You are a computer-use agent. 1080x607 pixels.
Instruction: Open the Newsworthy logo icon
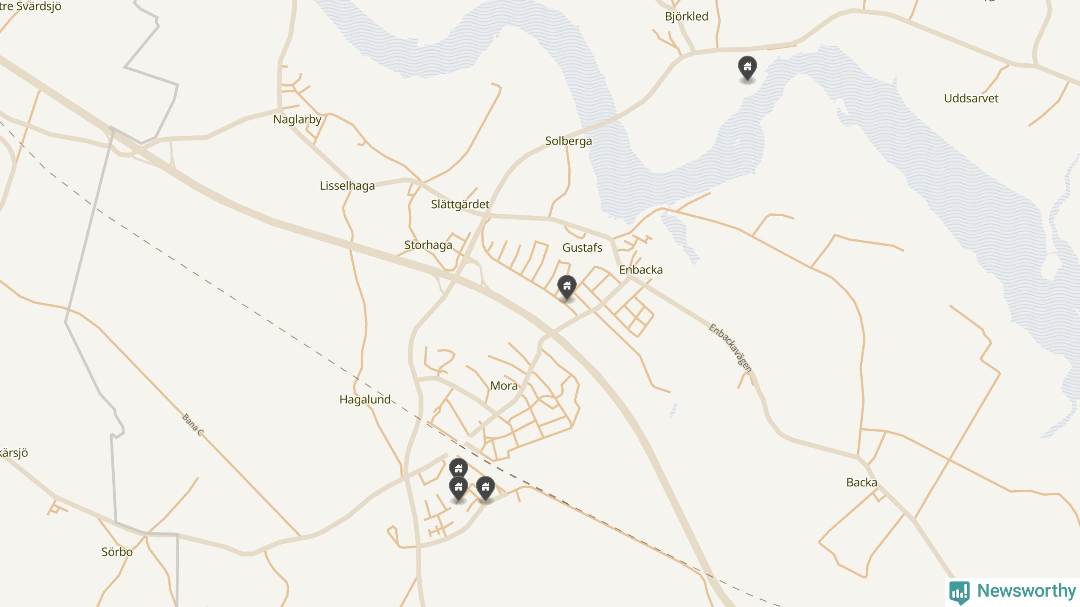pos(959,592)
